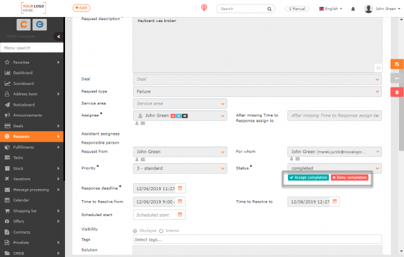Image resolution: width=404 pixels, height=257 pixels.
Task: Expand Favorites in the sidebar
Action: coord(32,62)
